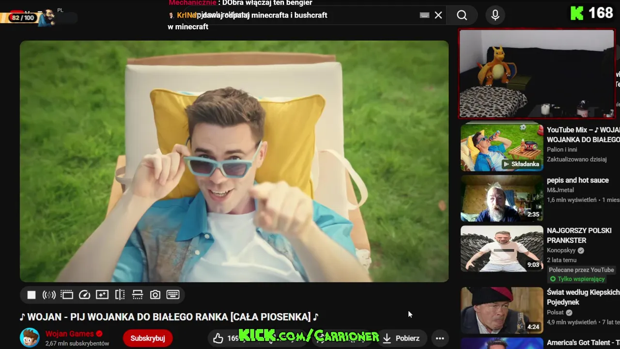Viewport: 620px width, 349px height.
Task: Click the Świat według Kiepskich title
Action: coord(583,297)
